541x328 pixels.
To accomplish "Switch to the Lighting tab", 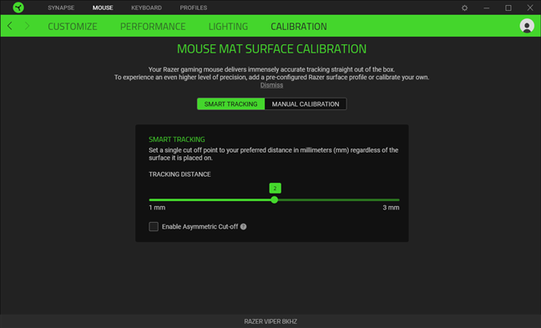I will (x=228, y=26).
